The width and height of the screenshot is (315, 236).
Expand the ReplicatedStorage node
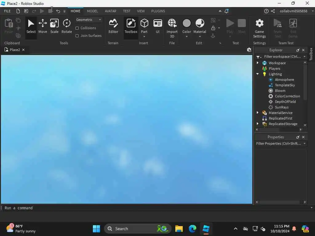point(257,124)
